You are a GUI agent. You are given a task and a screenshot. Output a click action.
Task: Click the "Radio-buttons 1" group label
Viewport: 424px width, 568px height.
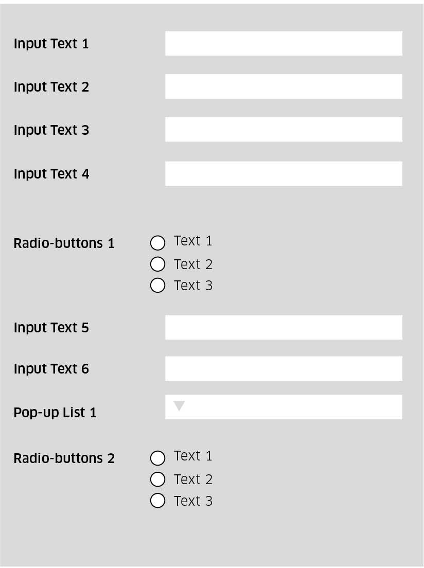[x=64, y=243]
